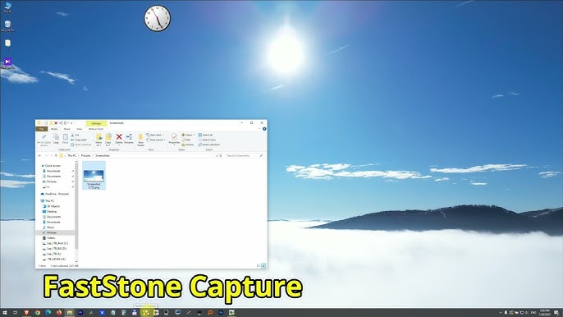563x317 pixels.
Task: Open Properties from the ribbon
Action: point(174,139)
